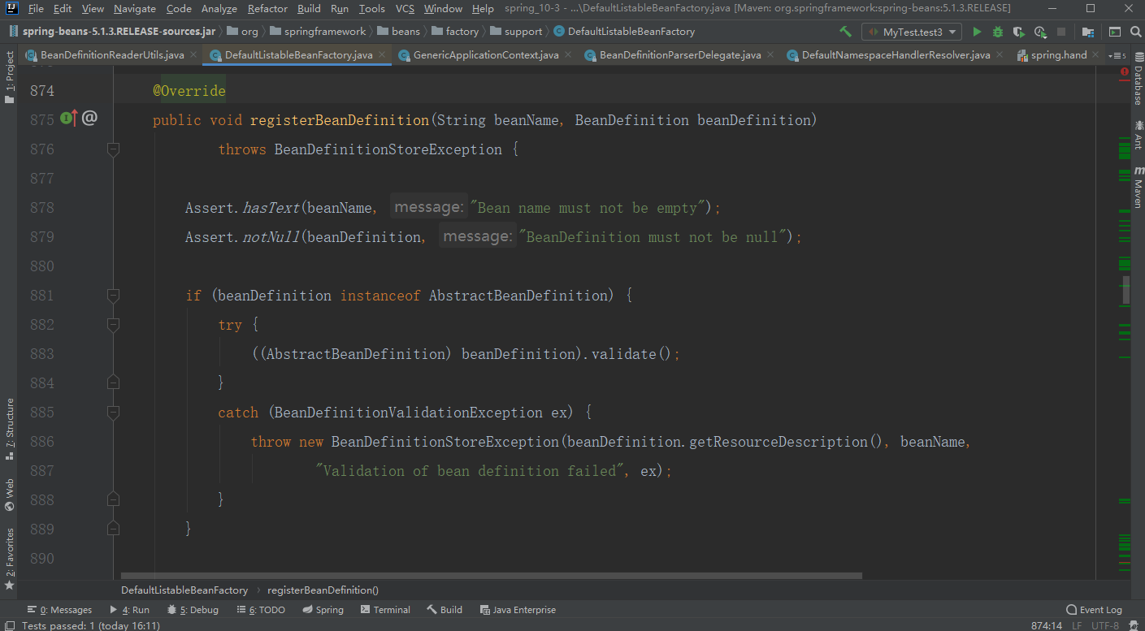Close the BeanDefinitionReaderUtils.java tab
Image resolution: width=1145 pixels, height=631 pixels.
point(193,55)
